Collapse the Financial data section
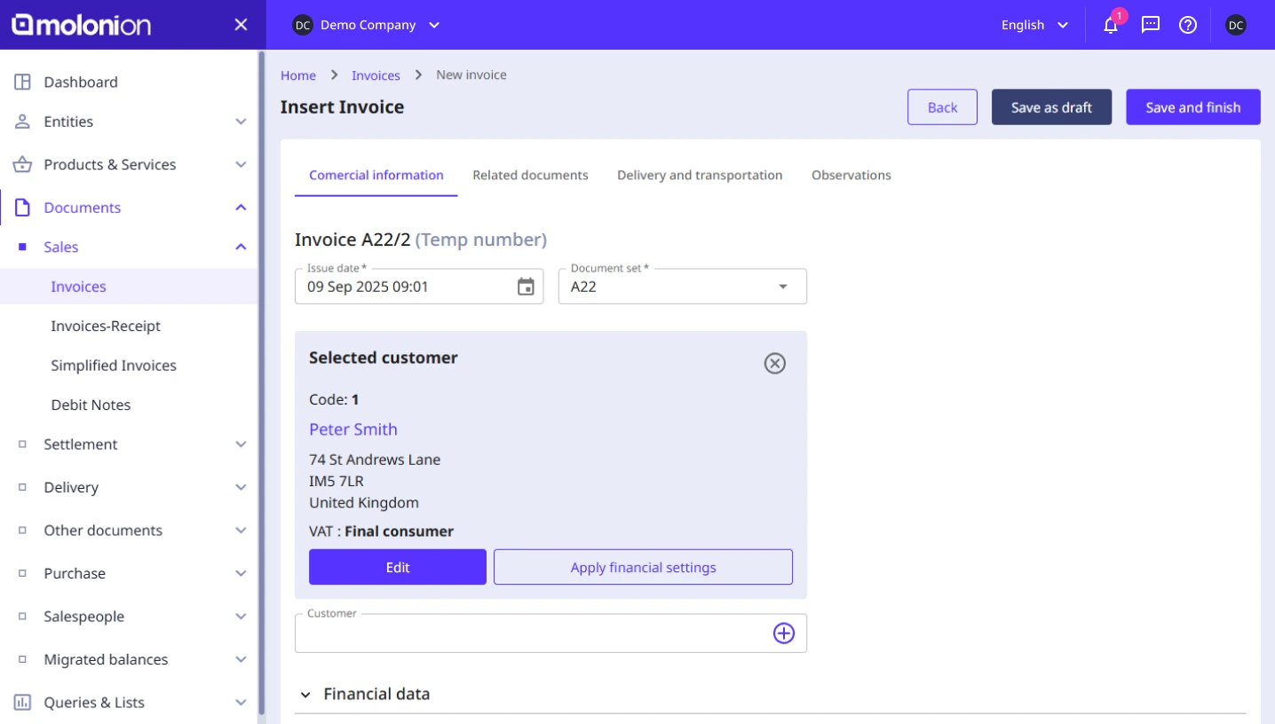Image resolution: width=1275 pixels, height=724 pixels. point(306,694)
